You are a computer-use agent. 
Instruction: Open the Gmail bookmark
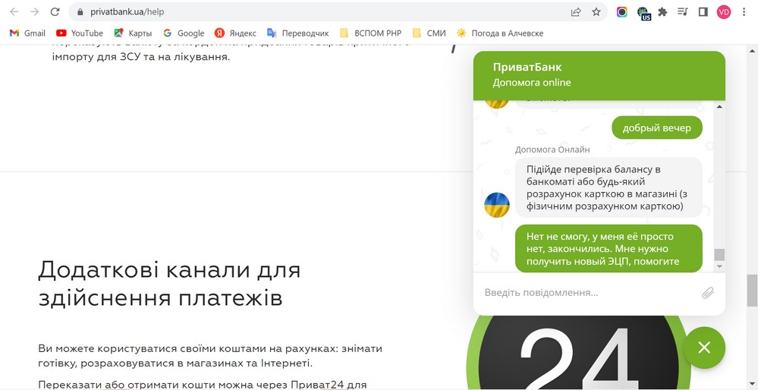tap(27, 33)
